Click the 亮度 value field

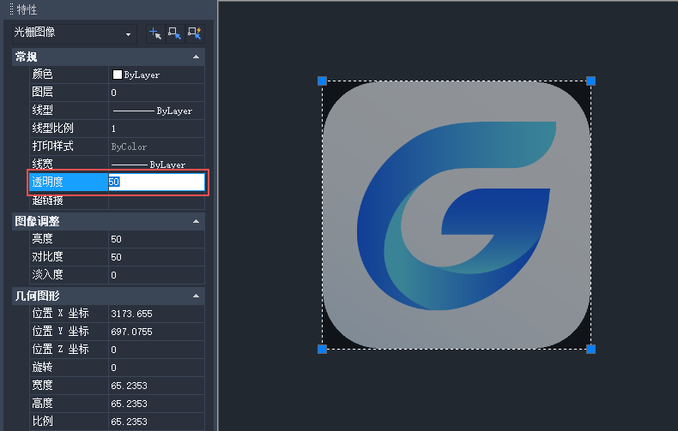pyautogui.click(x=156, y=239)
